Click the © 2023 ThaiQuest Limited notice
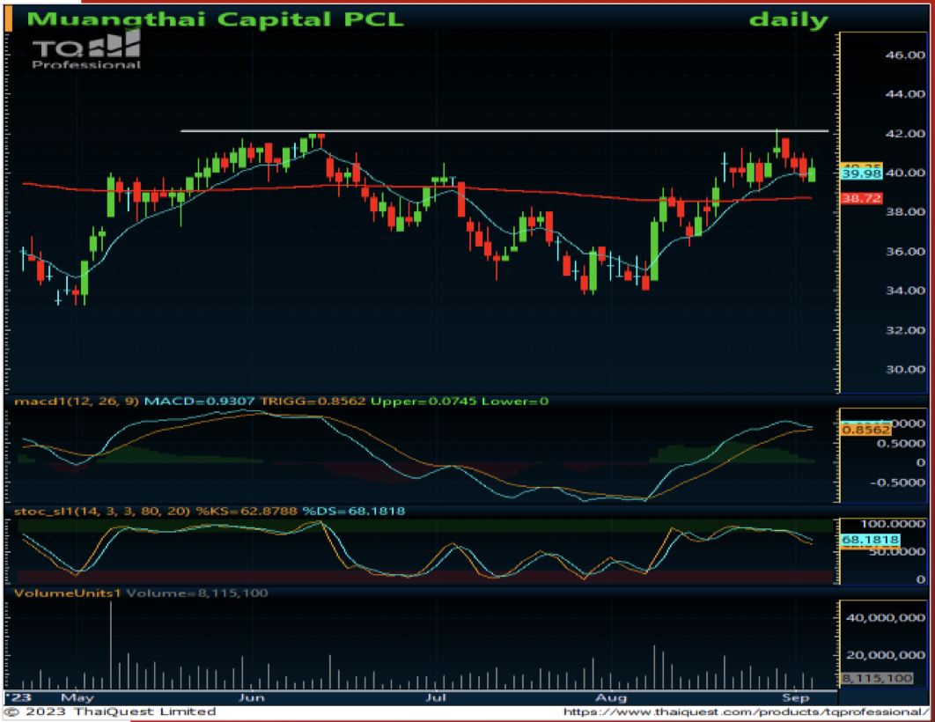Image resolution: width=935 pixels, height=722 pixels. tap(110, 711)
